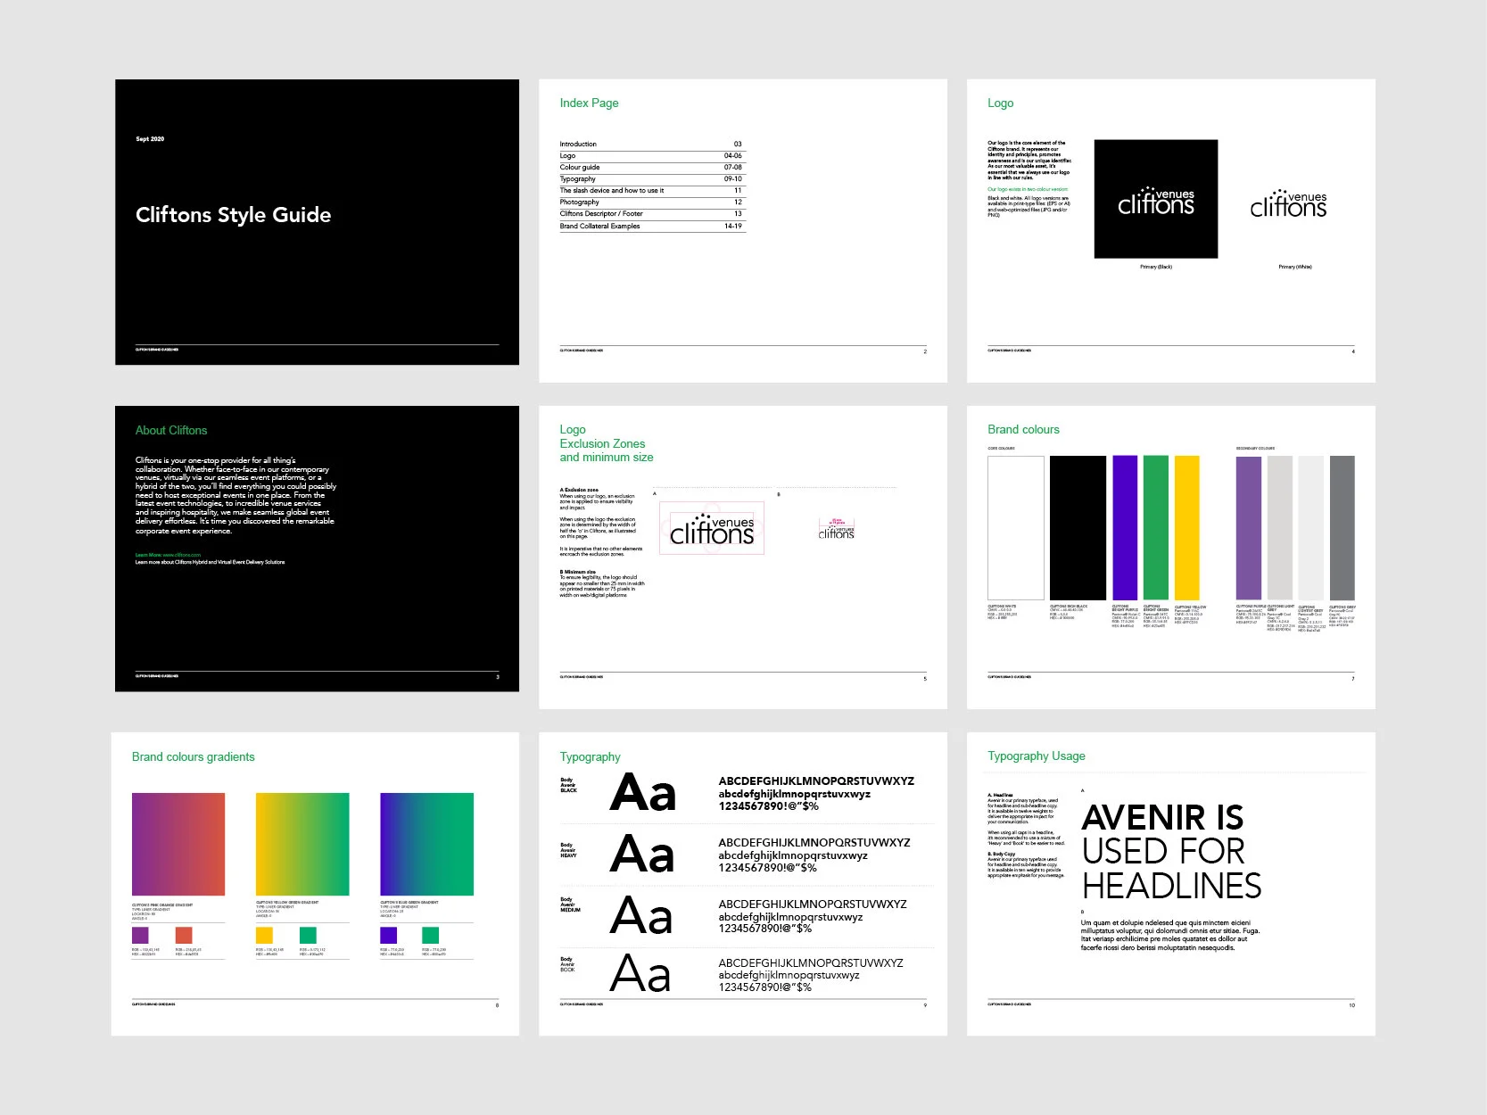Pick the secondary Cliftons Purple swatch
The image size is (1487, 1115).
point(1249,528)
